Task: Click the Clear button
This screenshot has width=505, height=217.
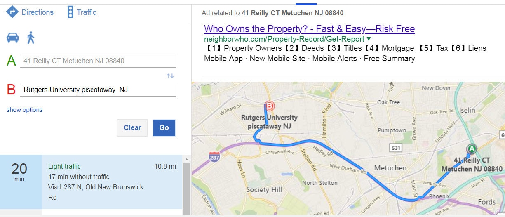Action: click(132, 128)
